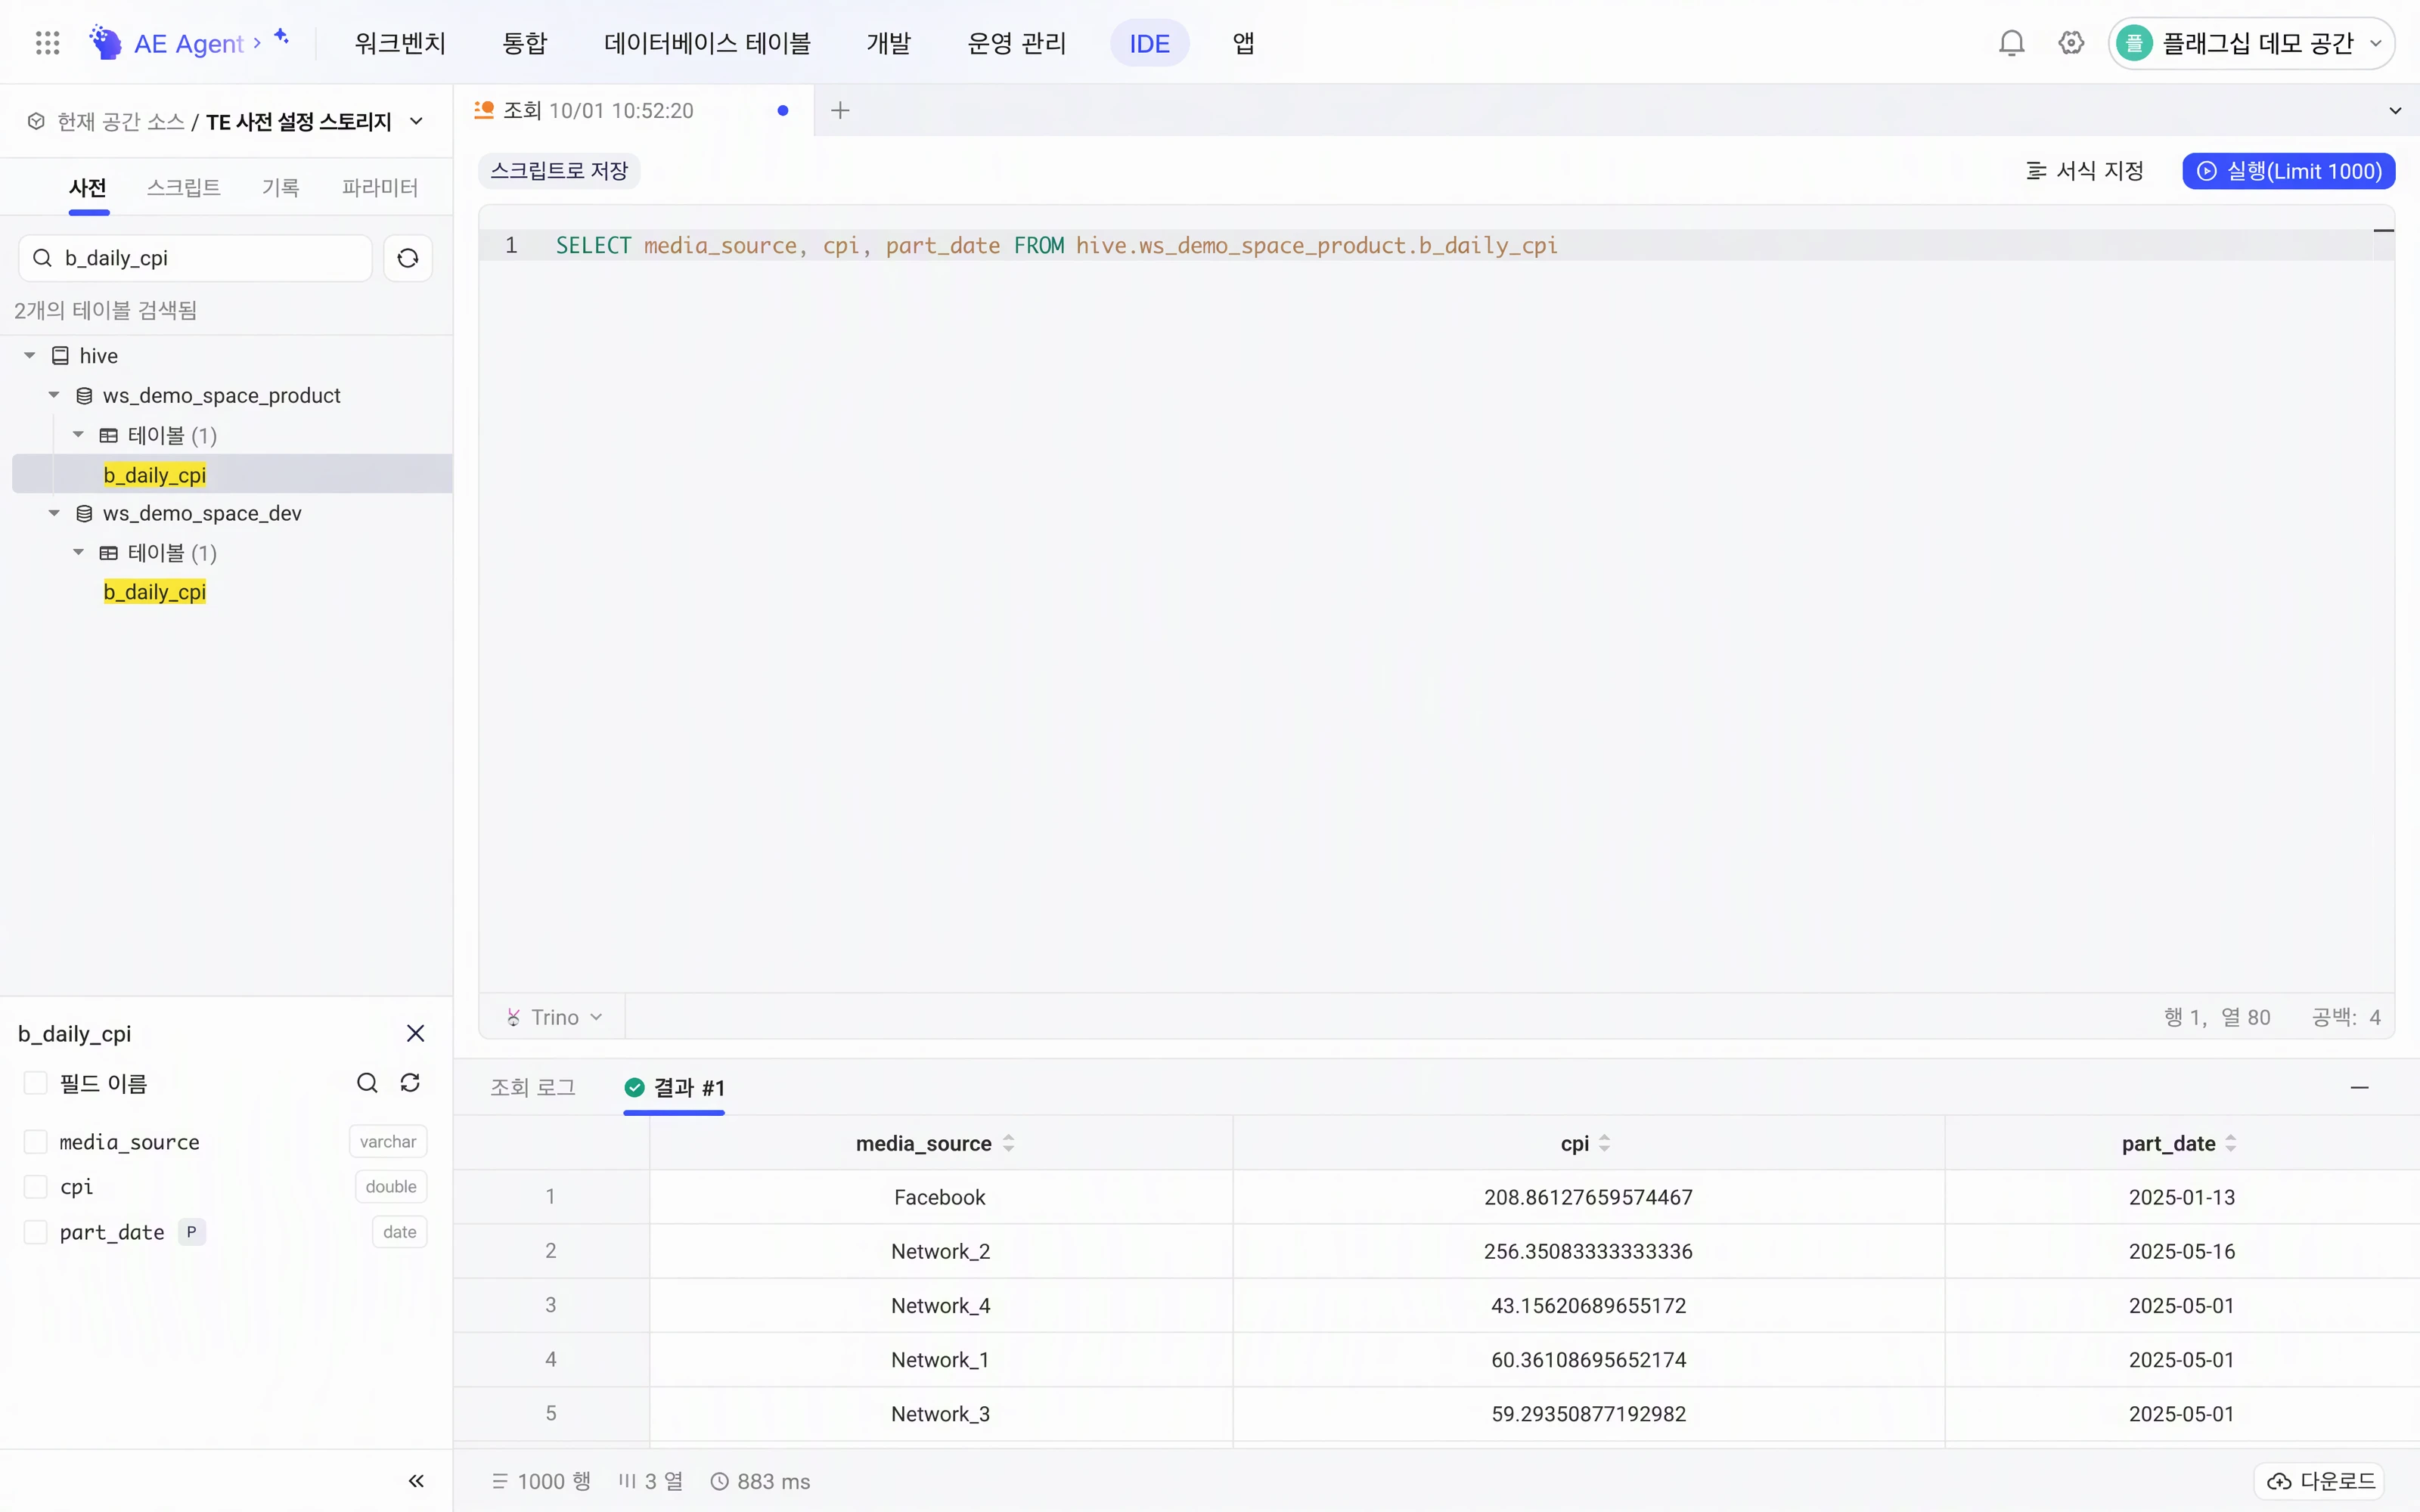Add a new query tab with plus icon
This screenshot has height=1512, width=2420.
pos(840,110)
